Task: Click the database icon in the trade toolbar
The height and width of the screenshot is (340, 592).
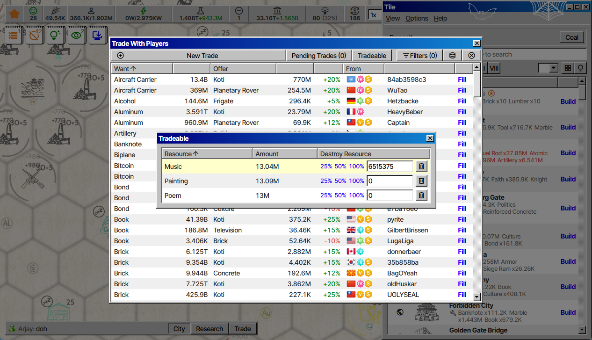Action: (452, 56)
